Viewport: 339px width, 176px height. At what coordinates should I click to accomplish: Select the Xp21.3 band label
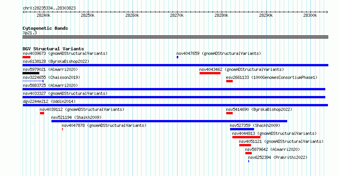tap(30, 33)
